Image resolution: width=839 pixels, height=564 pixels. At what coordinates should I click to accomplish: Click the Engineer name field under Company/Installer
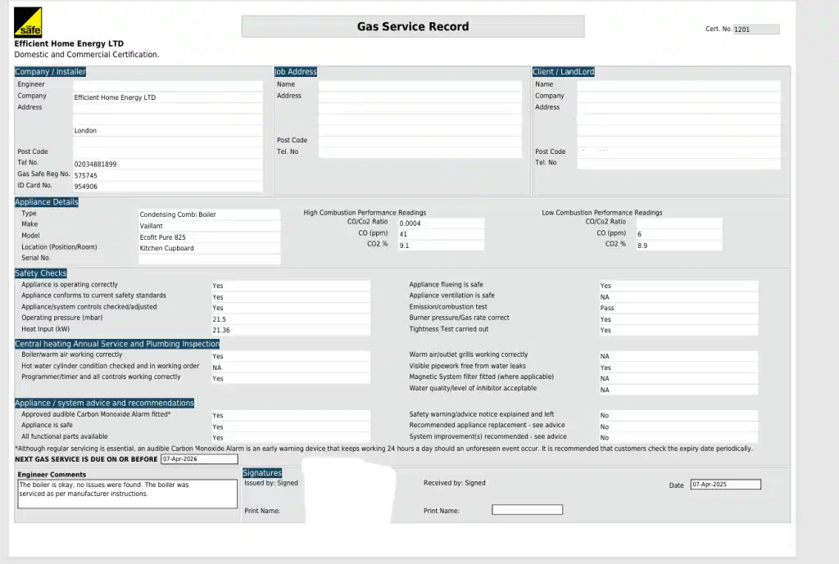tap(168, 84)
